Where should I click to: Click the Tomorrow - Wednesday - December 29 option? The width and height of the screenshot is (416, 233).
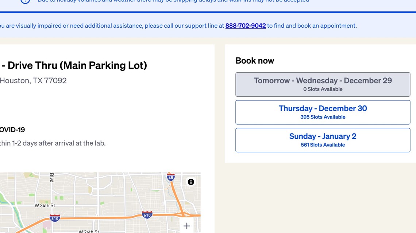(323, 84)
